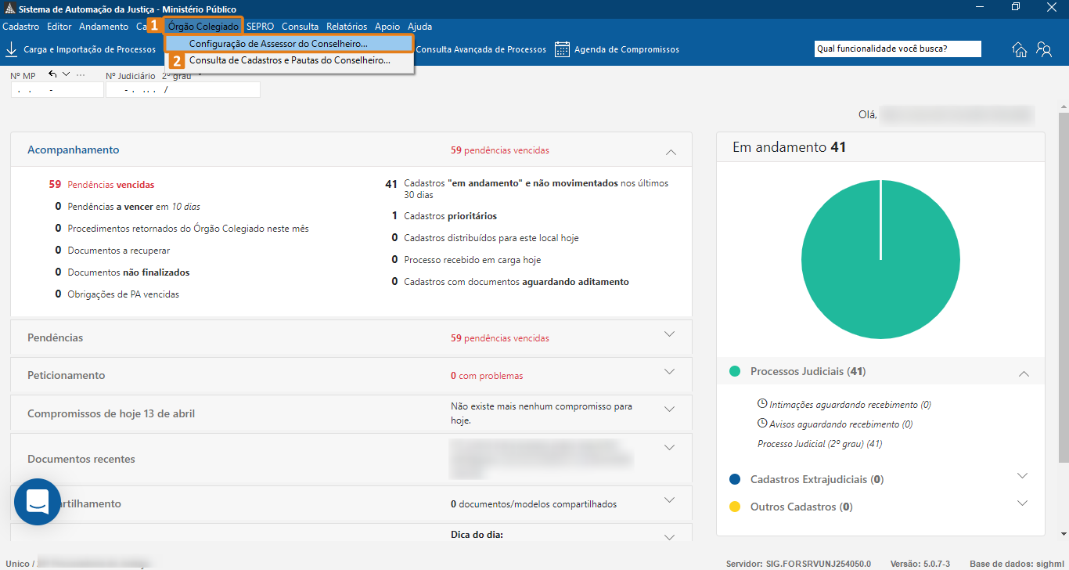This screenshot has width=1069, height=570.
Task: Open the Consulta menu
Action: [x=301, y=27]
